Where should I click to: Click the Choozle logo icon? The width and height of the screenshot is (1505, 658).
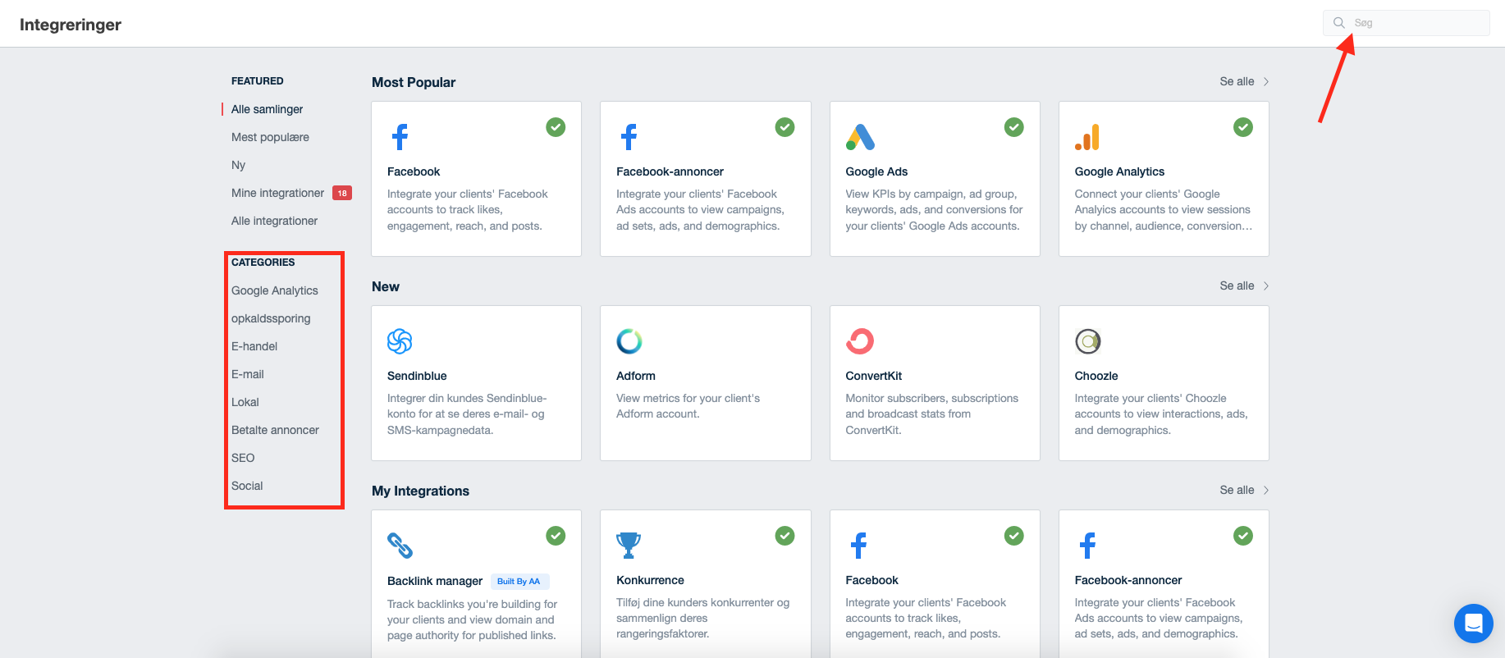point(1088,341)
